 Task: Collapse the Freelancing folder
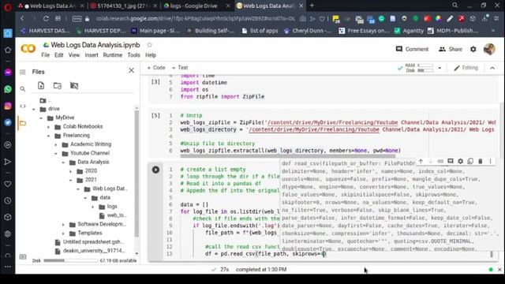[49, 136]
